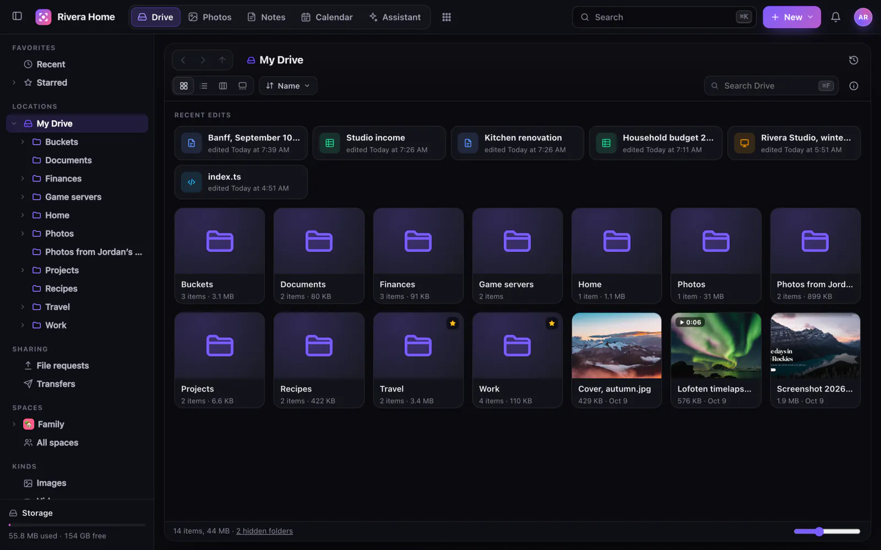Image resolution: width=881 pixels, height=550 pixels.
Task: Open the Buckets folder card
Action: (220, 256)
